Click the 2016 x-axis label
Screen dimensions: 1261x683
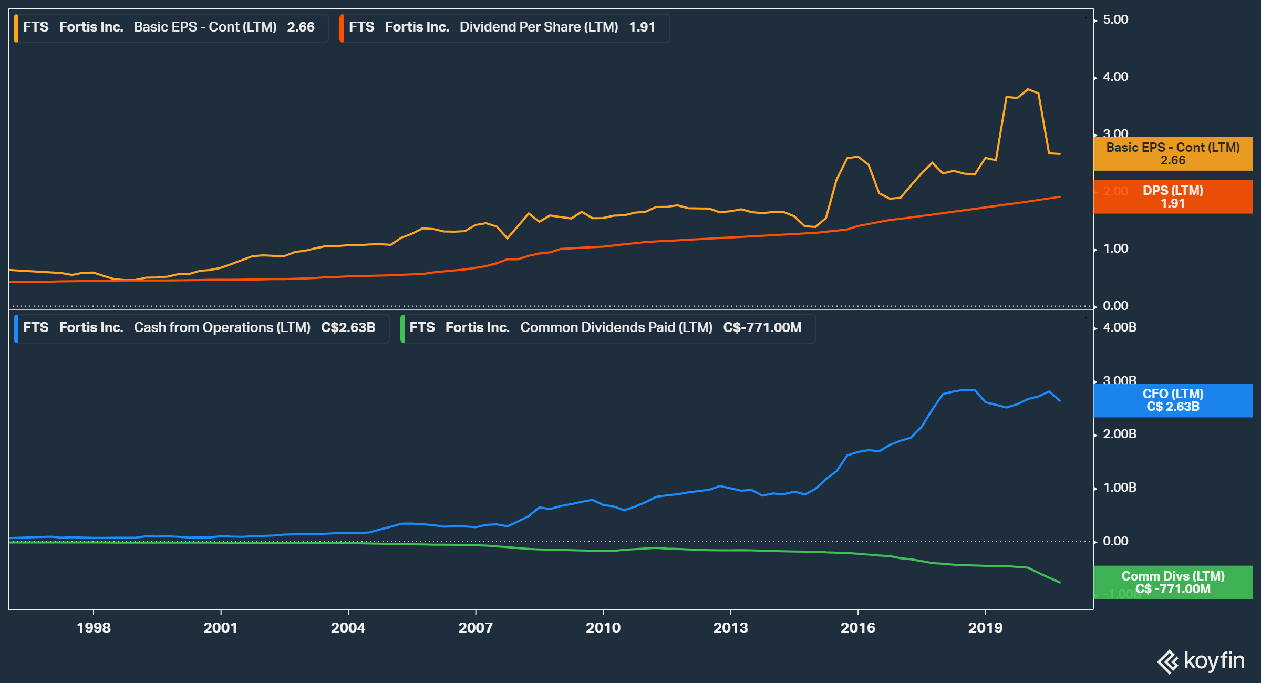click(x=858, y=628)
